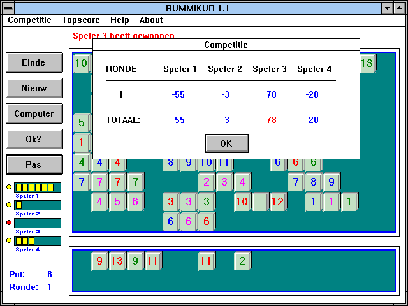The width and height of the screenshot is (408, 306).
Task: Select the red 1 tile on the board
Action: click(x=82, y=142)
